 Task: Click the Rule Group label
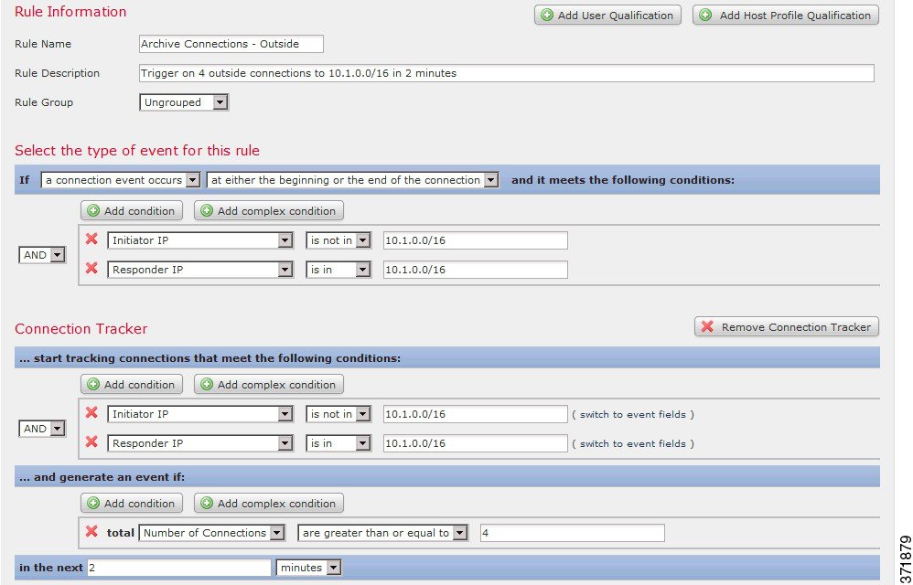point(44,102)
